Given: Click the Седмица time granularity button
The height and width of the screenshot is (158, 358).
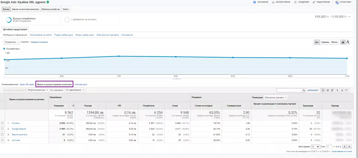Looking at the screenshot, I should (325, 42).
